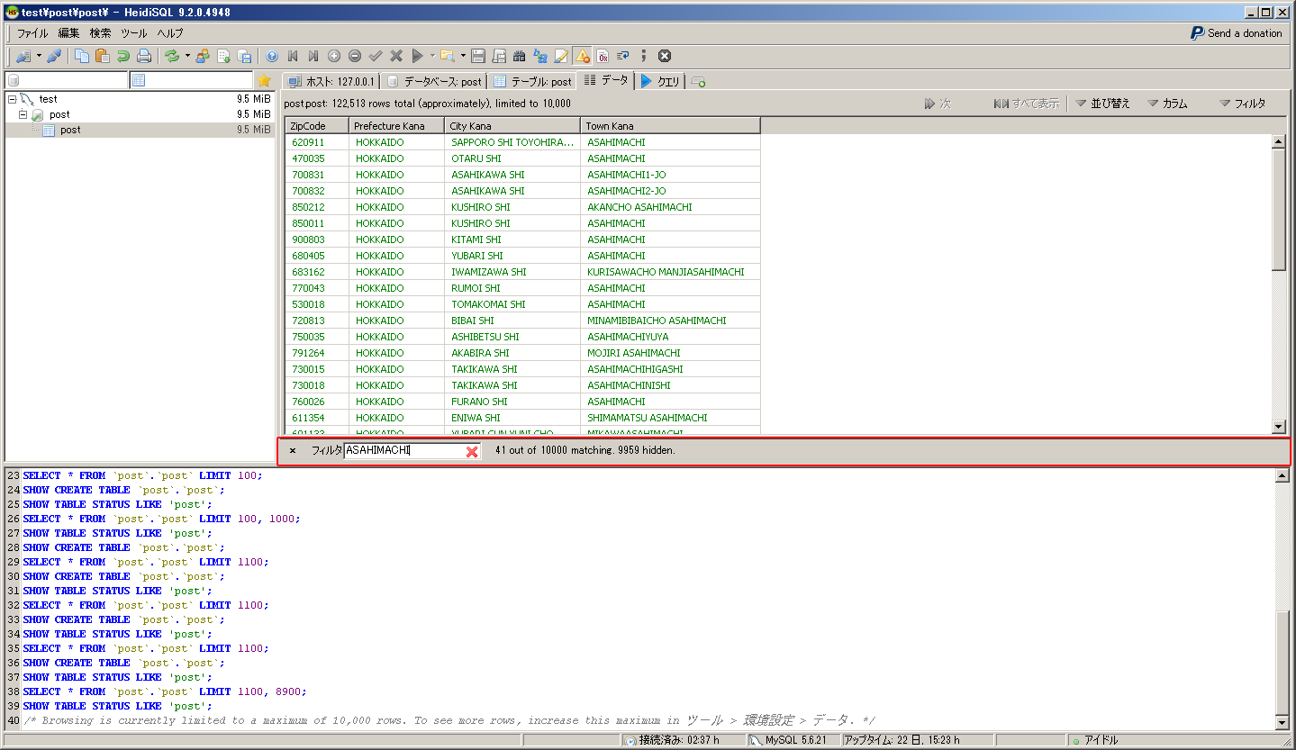
Task: Open the user manager icon
Action: pyautogui.click(x=203, y=56)
